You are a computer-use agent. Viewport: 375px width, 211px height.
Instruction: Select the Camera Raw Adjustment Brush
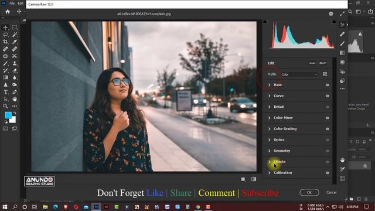point(342,43)
